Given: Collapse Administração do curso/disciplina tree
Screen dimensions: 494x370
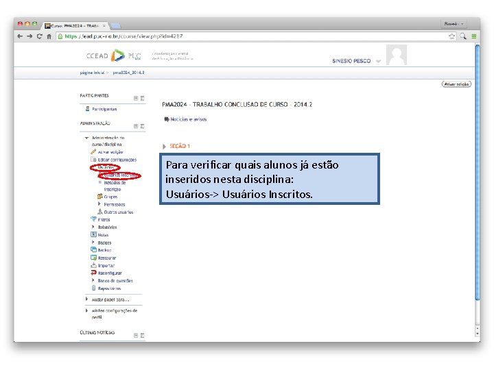Looking at the screenshot, I should pyautogui.click(x=86, y=138).
